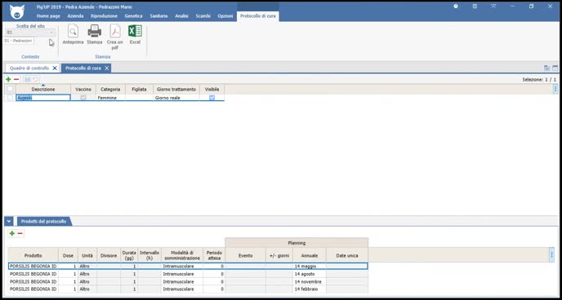Click the Modalità di somministrazione column header
The image size is (562, 300).
[182, 256]
